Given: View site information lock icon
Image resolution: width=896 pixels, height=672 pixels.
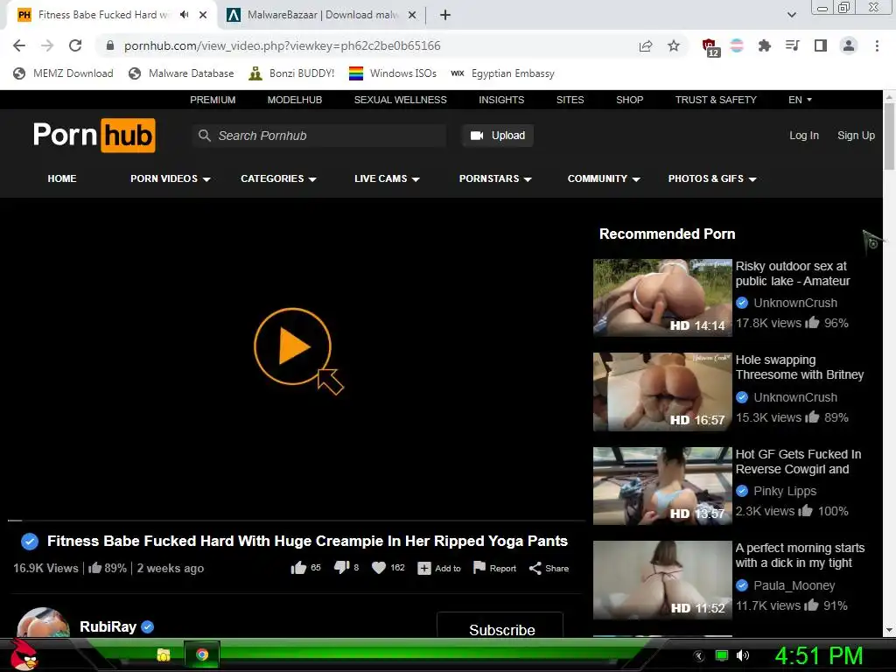Looking at the screenshot, I should [110, 45].
